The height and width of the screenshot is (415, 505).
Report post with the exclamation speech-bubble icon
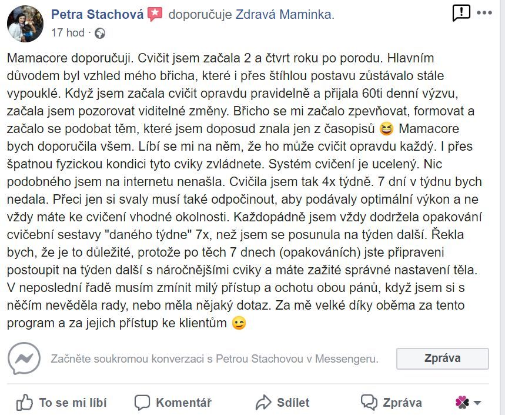point(461,13)
